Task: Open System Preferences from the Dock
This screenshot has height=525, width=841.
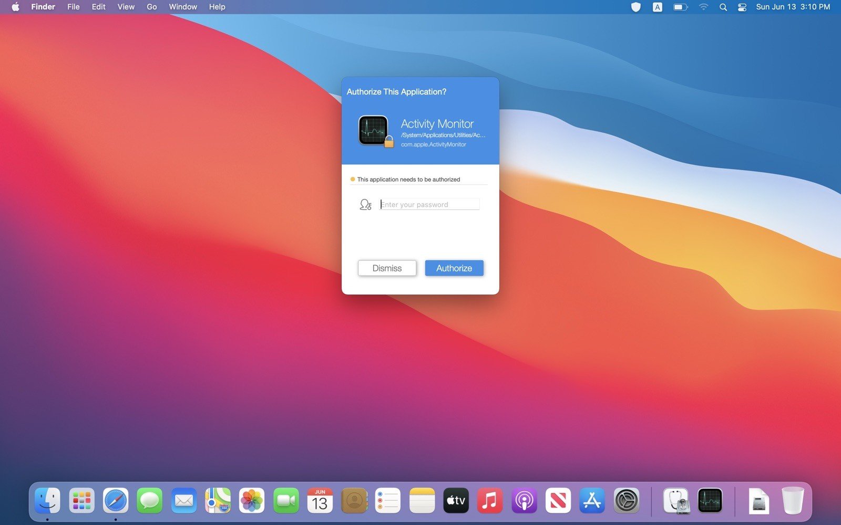Action: [627, 501]
